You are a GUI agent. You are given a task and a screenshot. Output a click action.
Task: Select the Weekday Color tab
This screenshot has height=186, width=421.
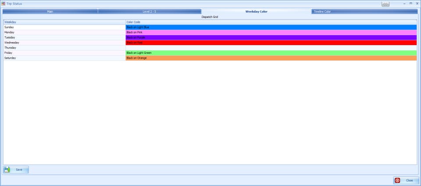pyautogui.click(x=257, y=11)
